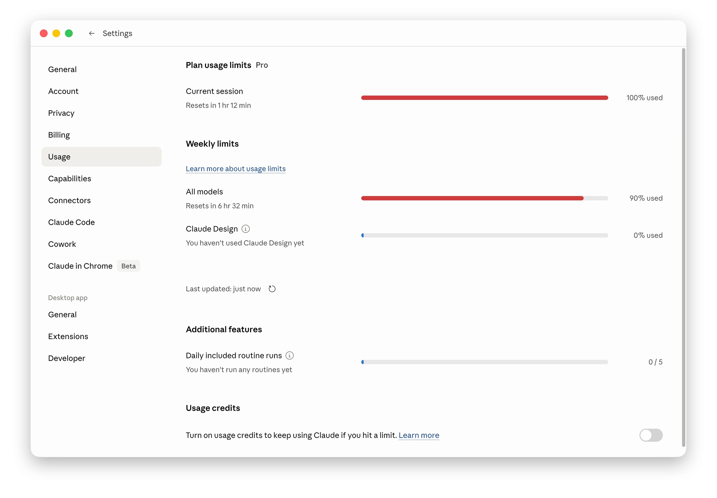The image size is (717, 498).
Task: Open the Privacy settings section
Action: coord(101,113)
